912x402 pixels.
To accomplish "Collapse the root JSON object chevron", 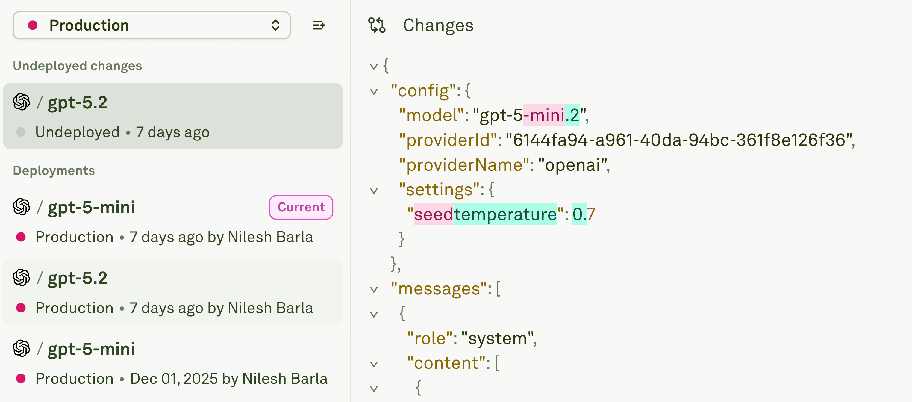I will tap(374, 67).
